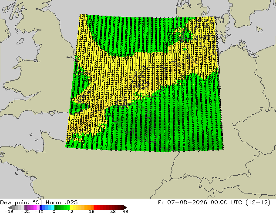
Task: Click the 'Dew point °C] Harm .025' title
Action: coord(39,203)
